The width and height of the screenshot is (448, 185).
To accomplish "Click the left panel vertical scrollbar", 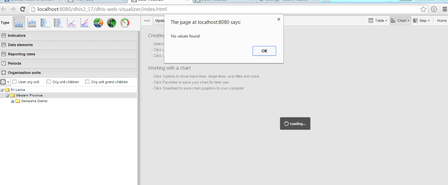I will [139, 108].
